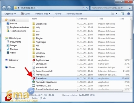The height and width of the screenshot is (103, 134).
Task: Click the emsmdb.dll file icon
Action: click(x=34, y=68)
